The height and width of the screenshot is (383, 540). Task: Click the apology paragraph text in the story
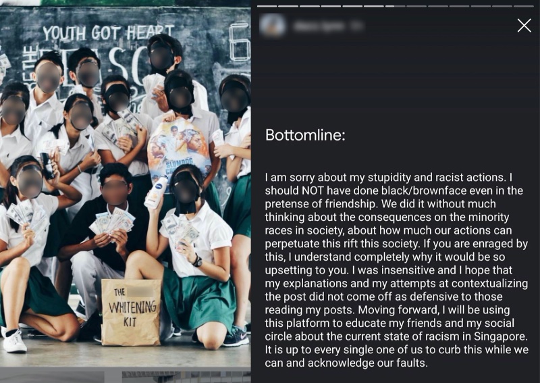[396, 270]
